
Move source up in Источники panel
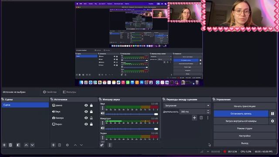pyautogui.click(x=75, y=145)
